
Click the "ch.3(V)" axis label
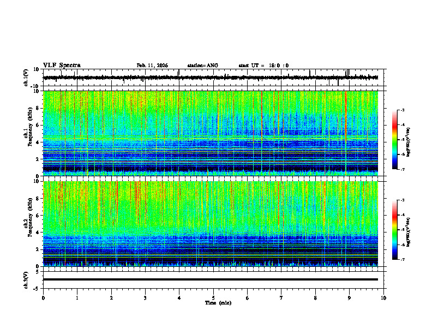[x=26, y=280]
